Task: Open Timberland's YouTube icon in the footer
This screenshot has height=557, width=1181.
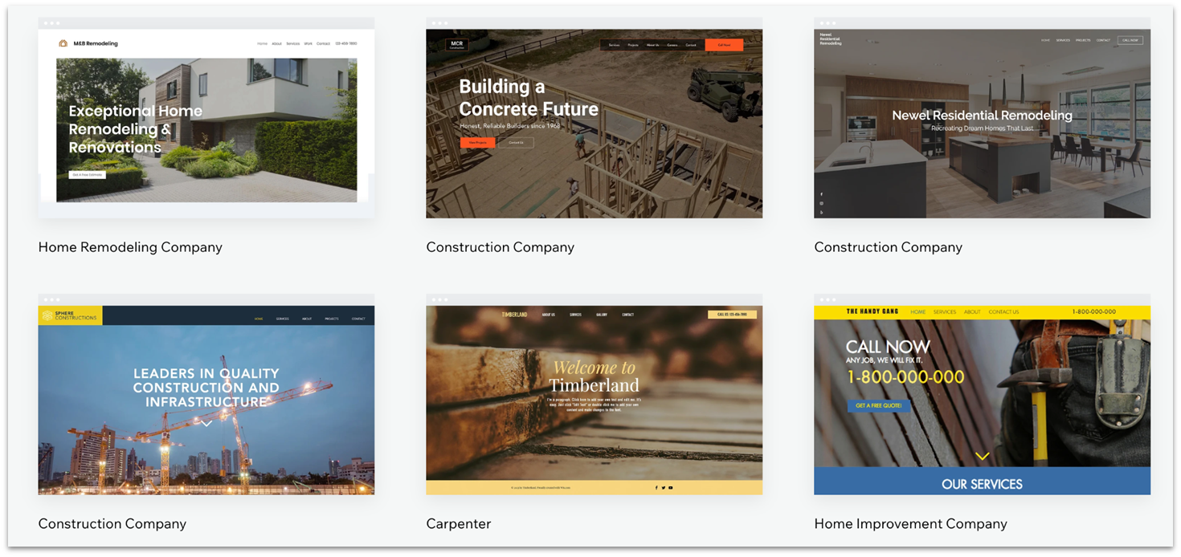Action: click(670, 487)
